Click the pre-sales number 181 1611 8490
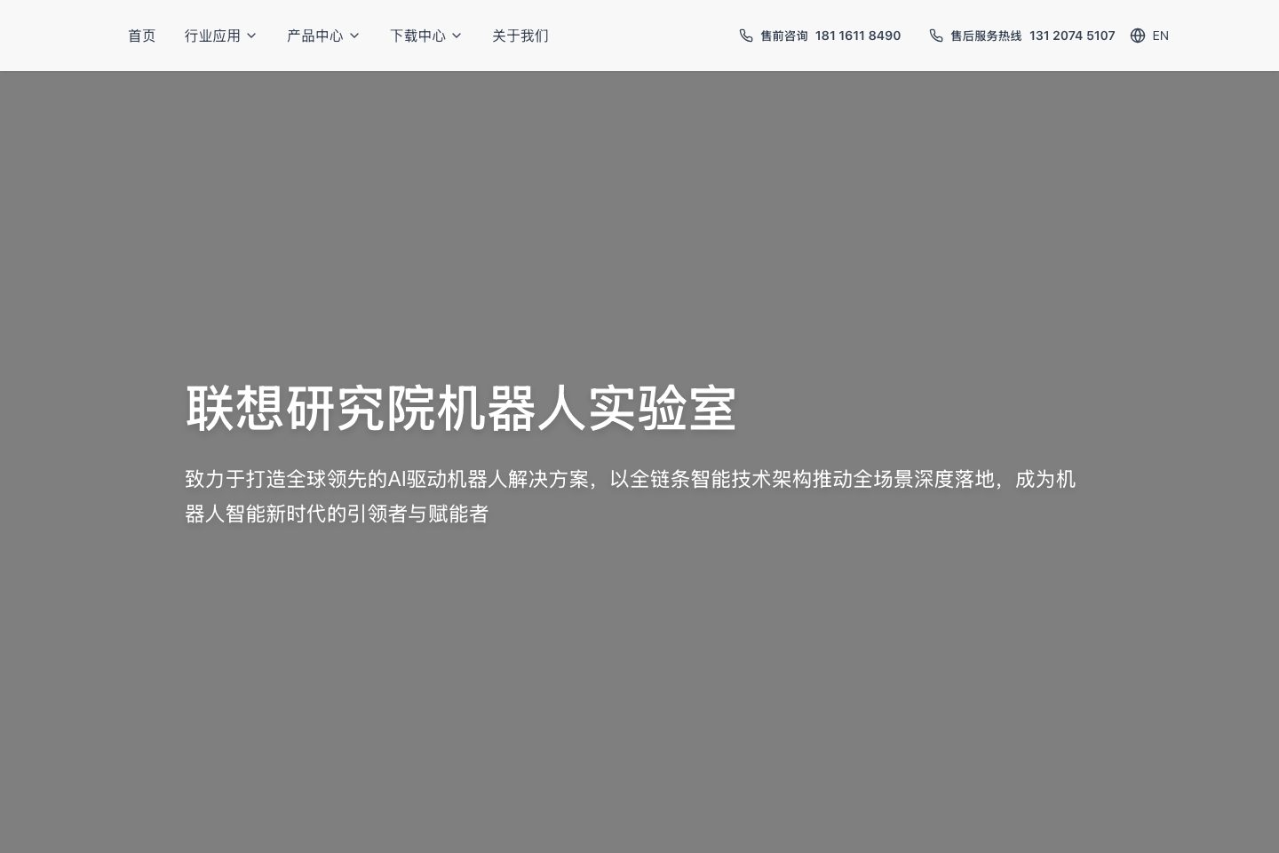This screenshot has width=1279, height=853. click(x=857, y=36)
